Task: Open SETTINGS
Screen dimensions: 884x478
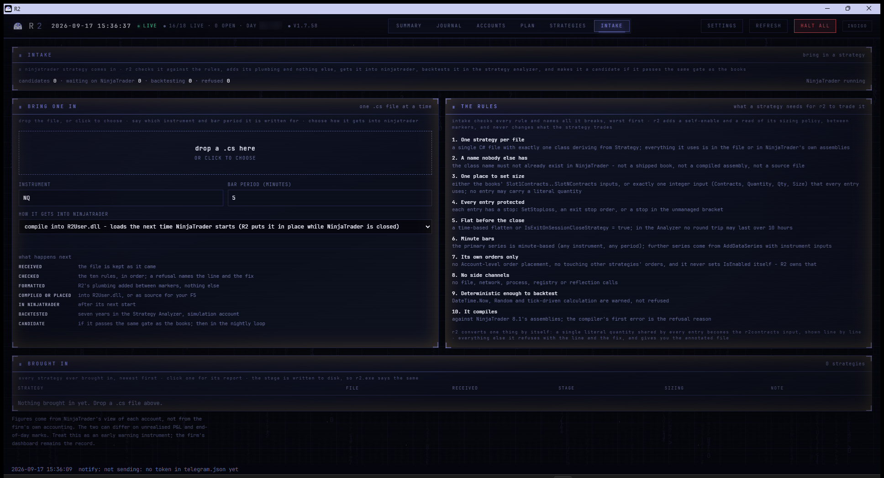Action: click(722, 26)
